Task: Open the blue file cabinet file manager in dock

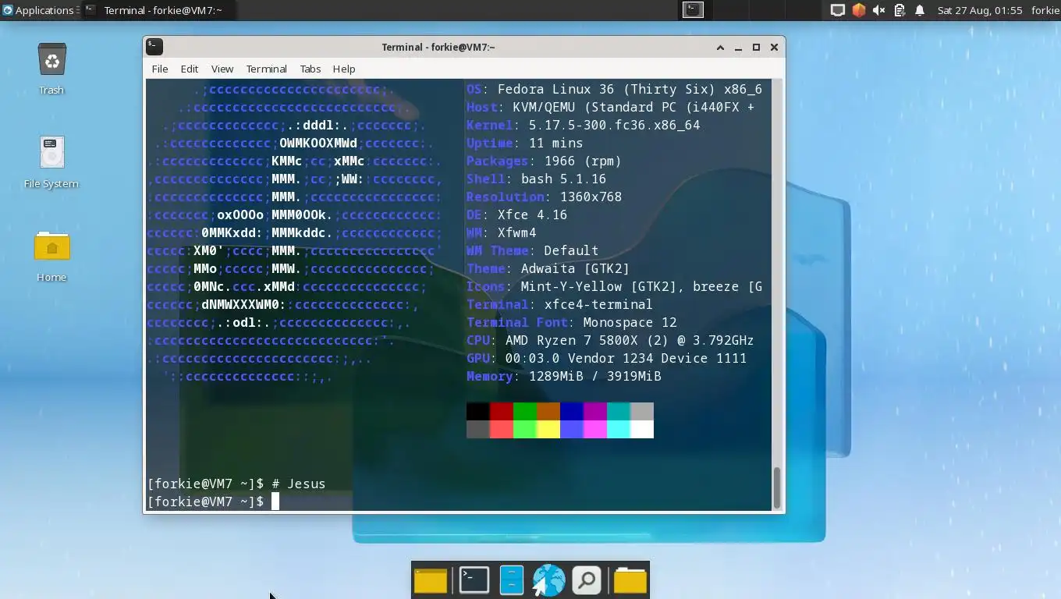Action: point(511,580)
